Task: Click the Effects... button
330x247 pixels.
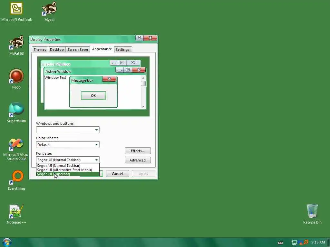Action: point(138,151)
